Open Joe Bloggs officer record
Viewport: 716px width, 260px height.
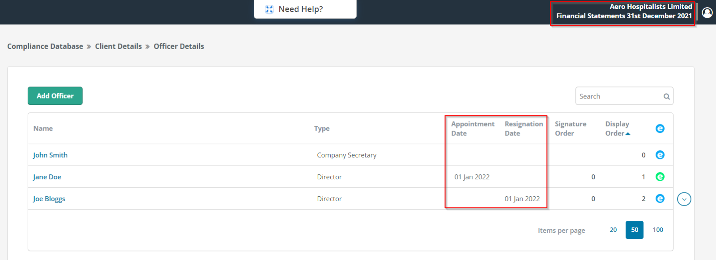[49, 199]
